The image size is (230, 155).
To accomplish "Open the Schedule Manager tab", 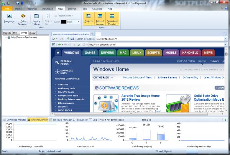I will point(61,120).
